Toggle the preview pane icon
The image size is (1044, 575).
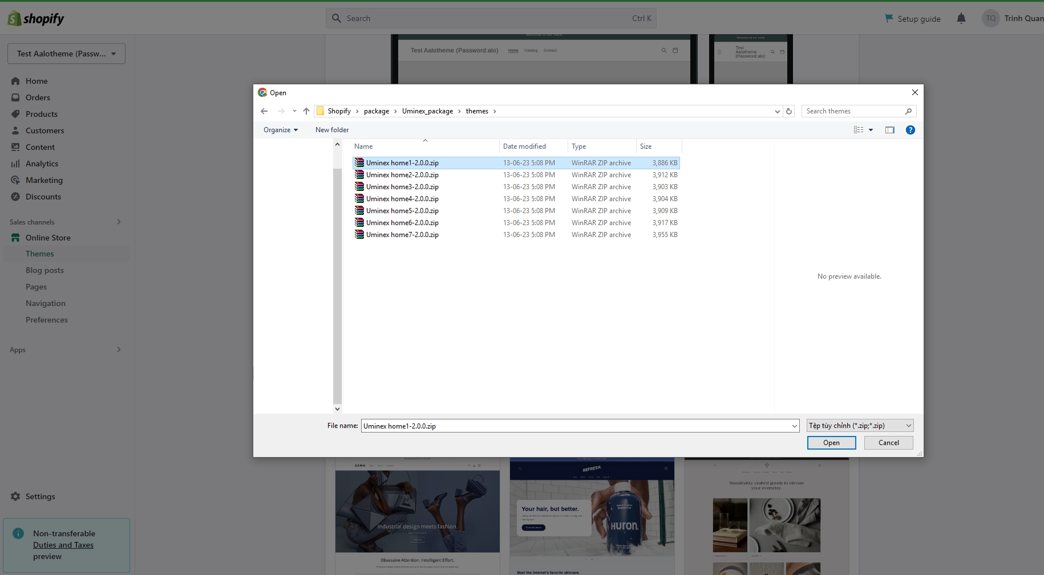click(889, 130)
